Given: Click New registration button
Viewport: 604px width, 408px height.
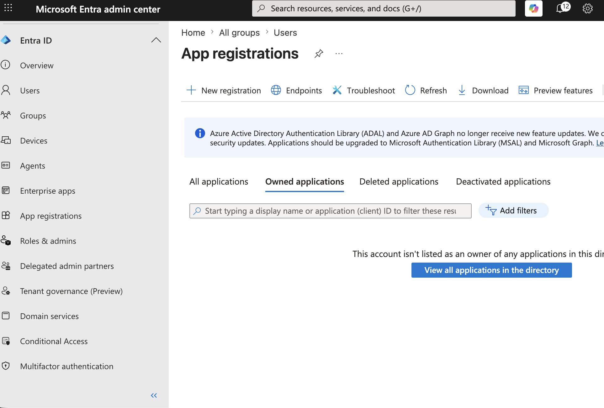Looking at the screenshot, I should coord(224,91).
